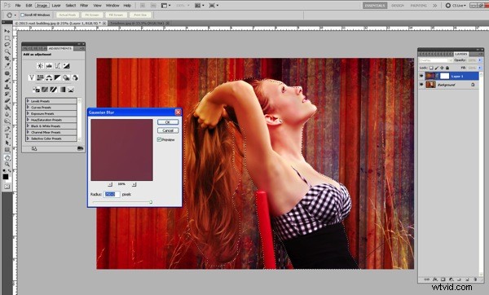Open the Fill slider arrow in Layers panel

(x=480, y=68)
